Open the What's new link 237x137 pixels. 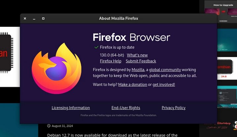click(x=137, y=55)
